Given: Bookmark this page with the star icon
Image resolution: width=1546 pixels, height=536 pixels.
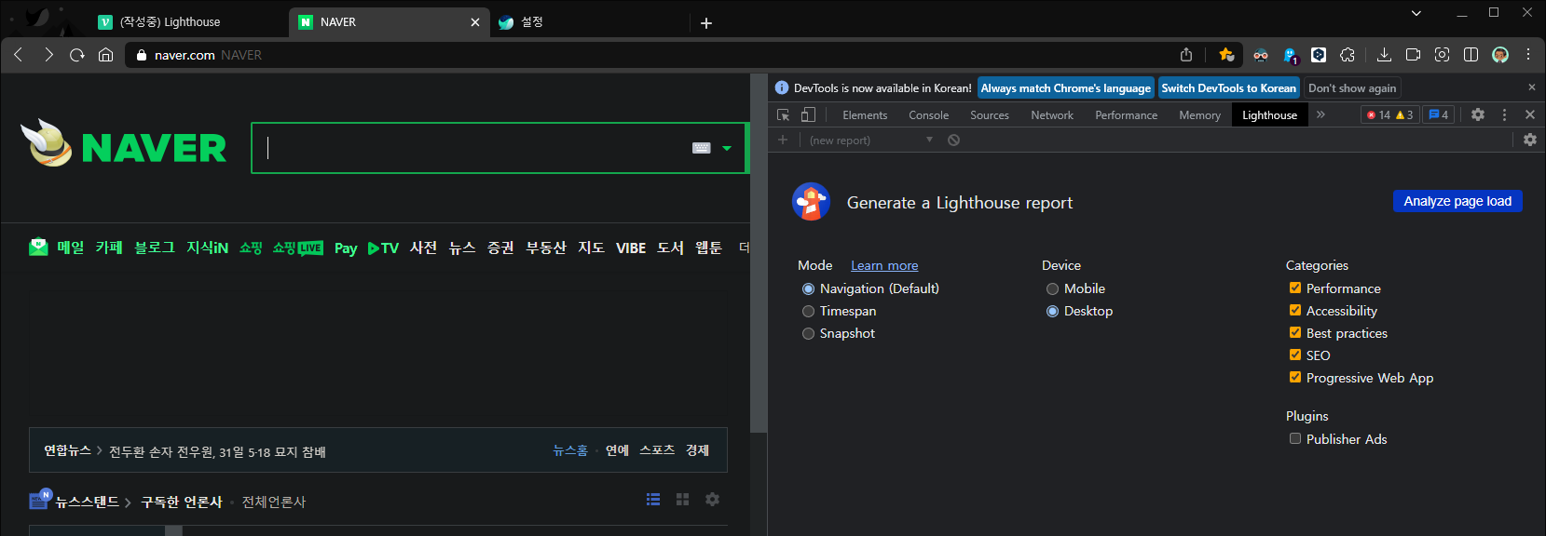Looking at the screenshot, I should click(x=1226, y=55).
